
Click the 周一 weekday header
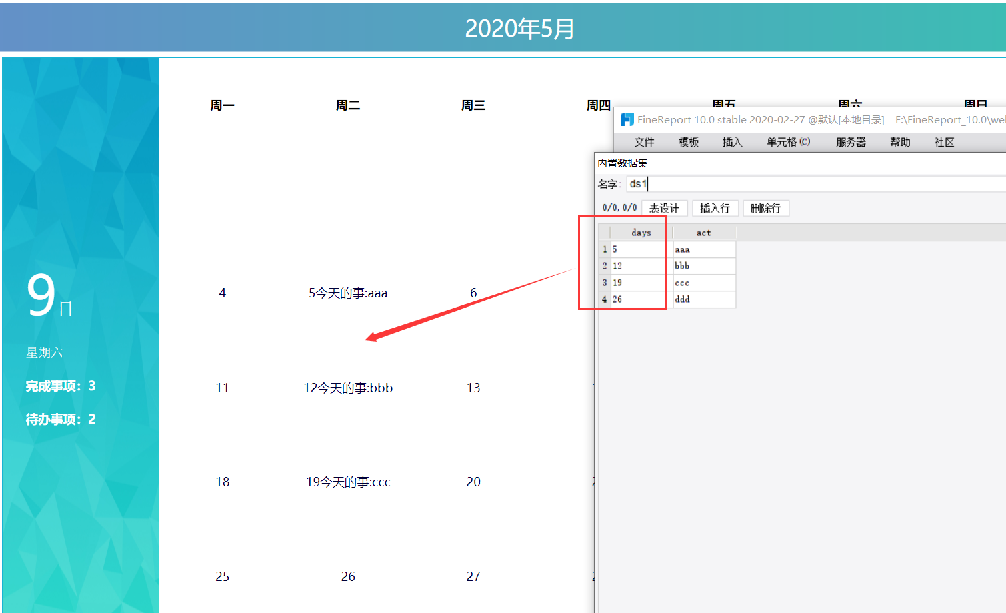point(222,105)
